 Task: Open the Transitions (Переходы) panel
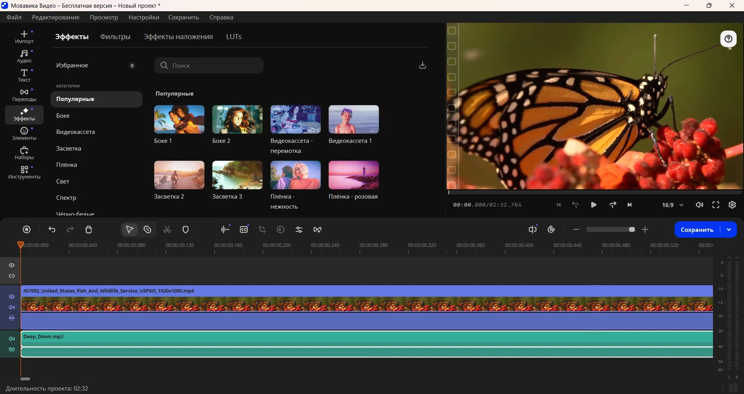[24, 95]
